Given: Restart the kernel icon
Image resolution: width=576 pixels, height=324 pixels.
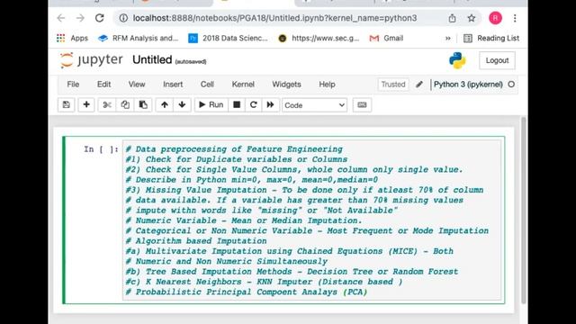Looking at the screenshot, I should [x=254, y=105].
